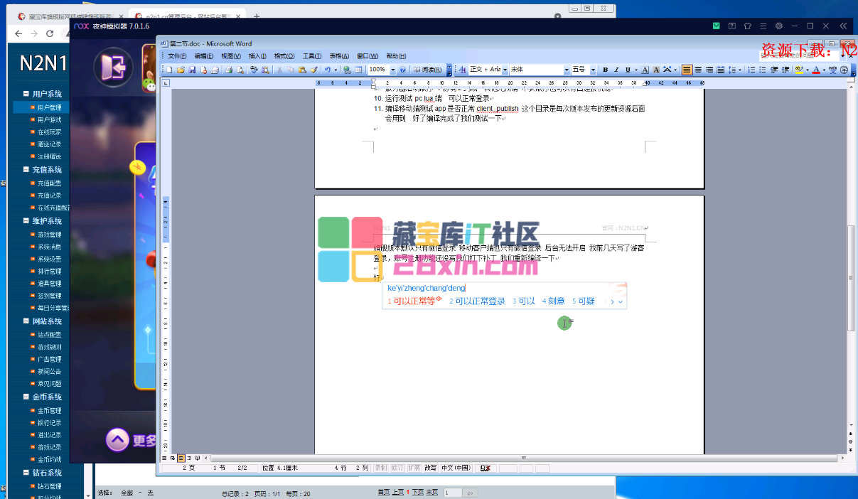Viewport: 858px width, 499px height.
Task: Toggle center alignment button
Action: (x=699, y=70)
